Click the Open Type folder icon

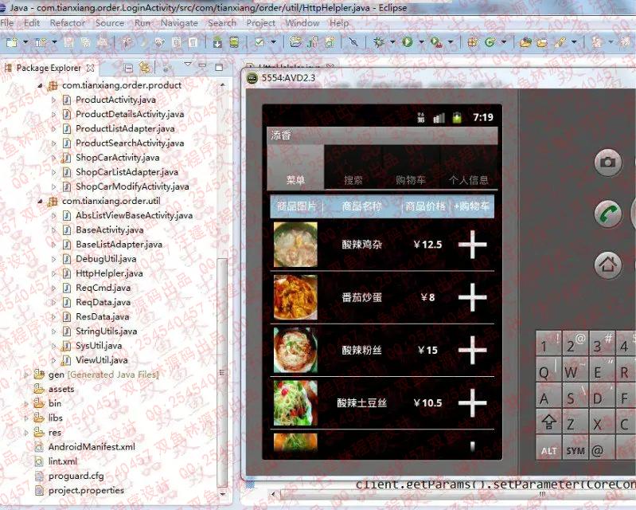[525, 41]
